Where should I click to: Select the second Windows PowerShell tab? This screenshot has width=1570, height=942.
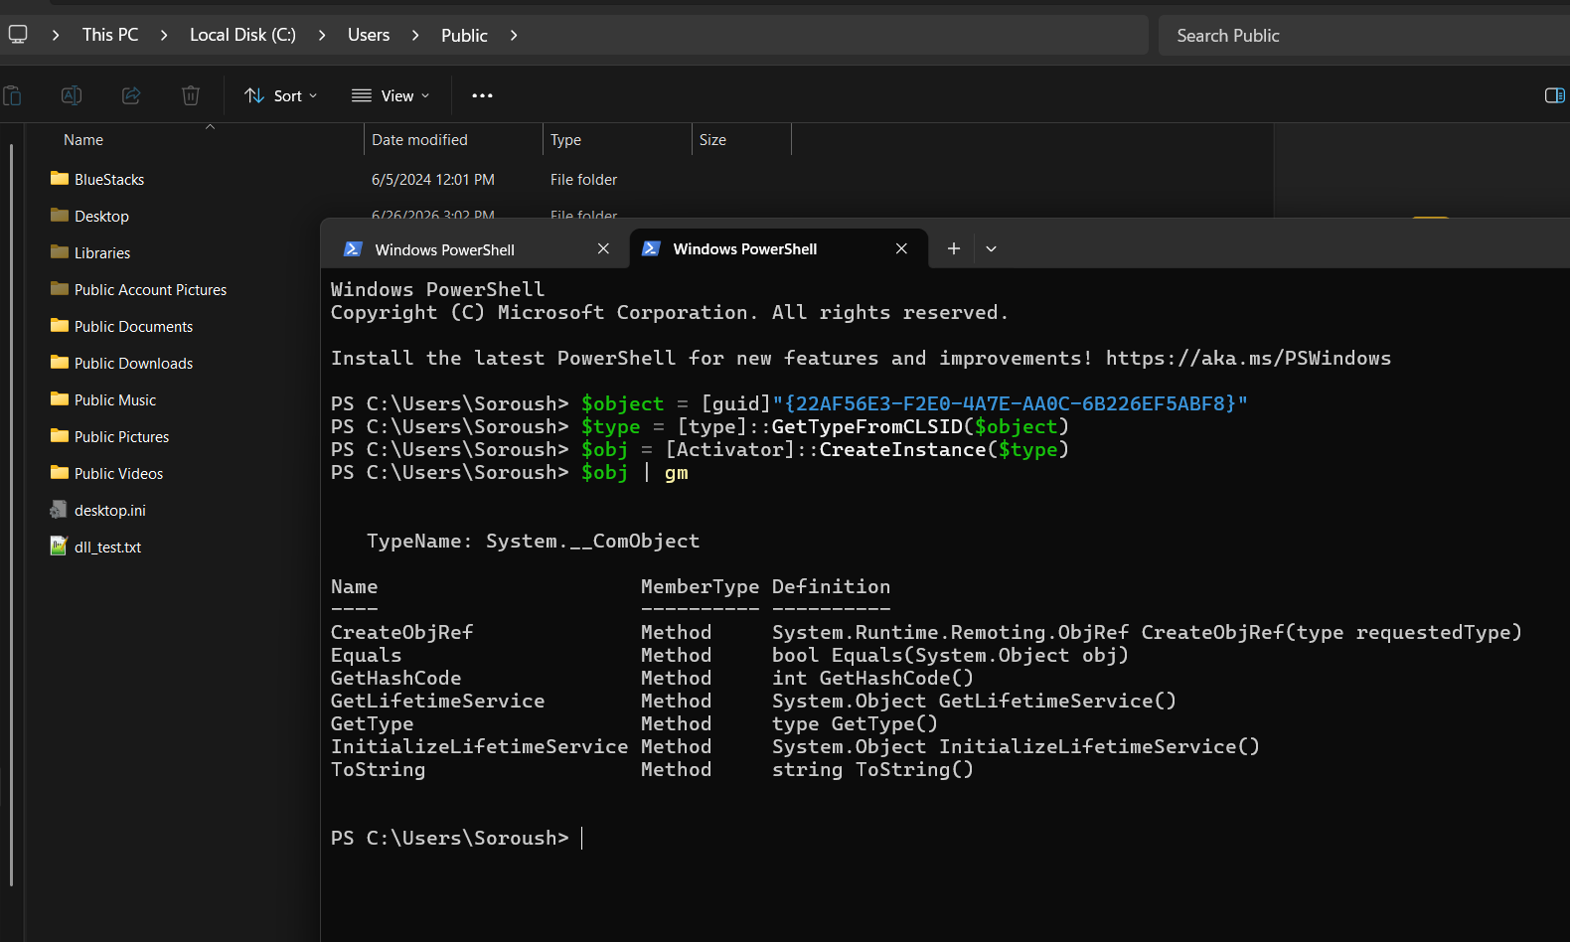click(778, 248)
